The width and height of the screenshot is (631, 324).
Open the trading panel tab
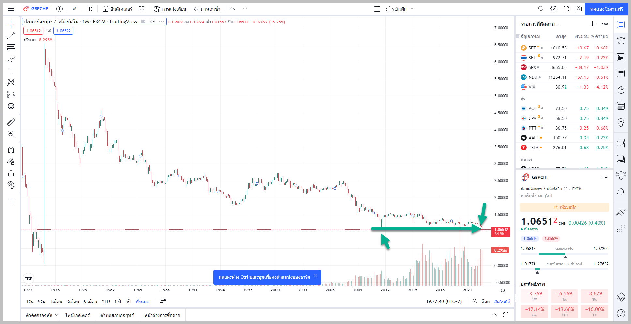pos(162,315)
